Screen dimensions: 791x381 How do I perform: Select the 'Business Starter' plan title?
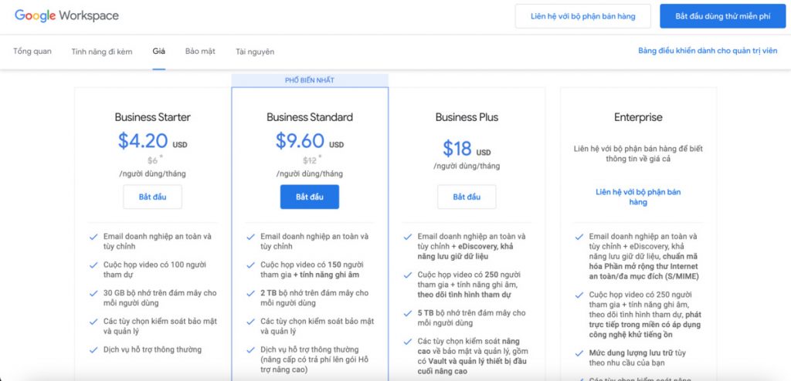click(152, 117)
